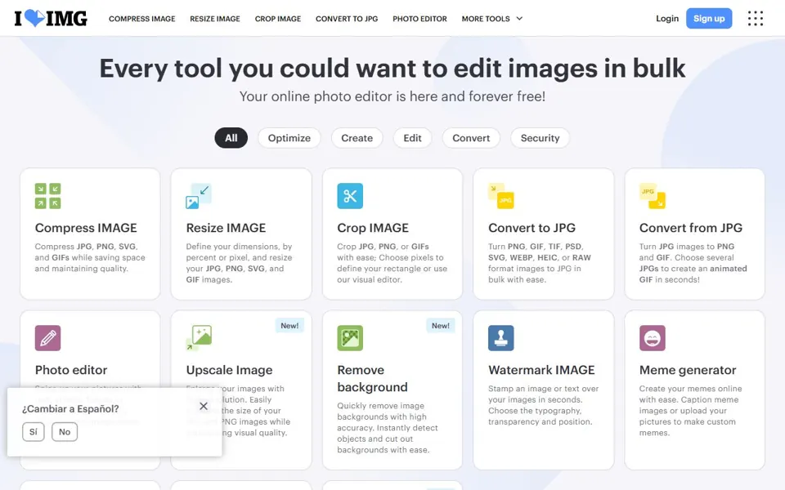
Task: Select the Create filter tab
Action: [357, 138]
